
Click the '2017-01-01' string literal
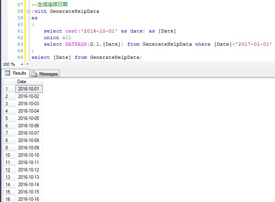[x=253, y=44]
